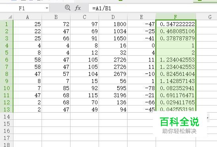Click the zoom/search formula icon
The height and width of the screenshot is (147, 217).
pos(68,8)
